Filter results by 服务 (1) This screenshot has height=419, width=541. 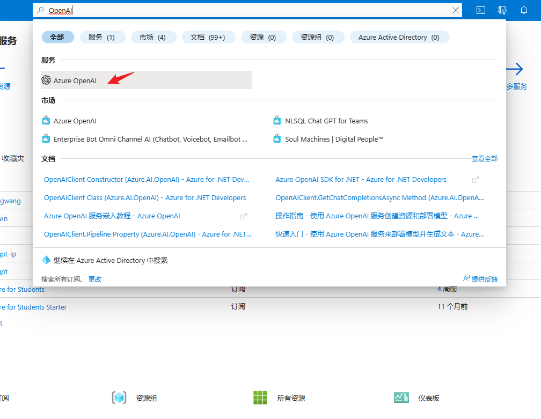(102, 37)
